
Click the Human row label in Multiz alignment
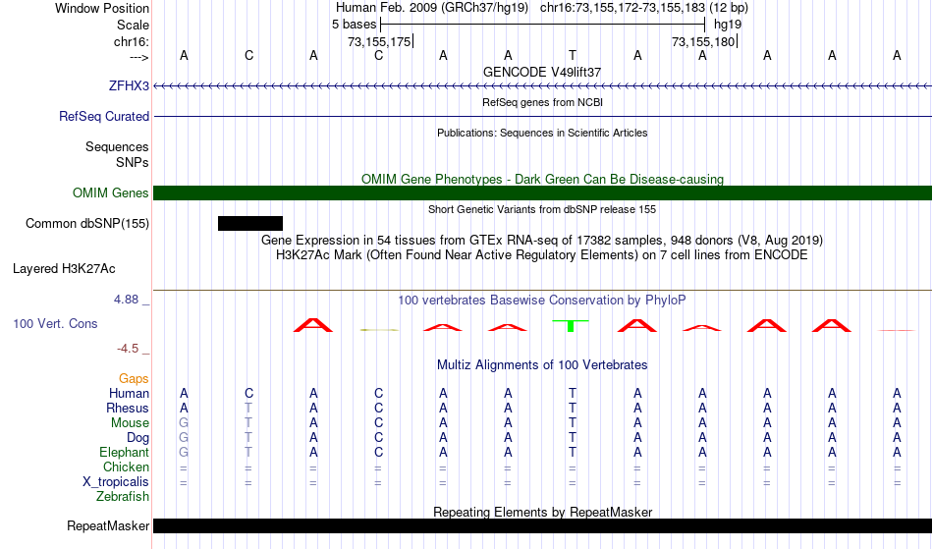pos(129,394)
